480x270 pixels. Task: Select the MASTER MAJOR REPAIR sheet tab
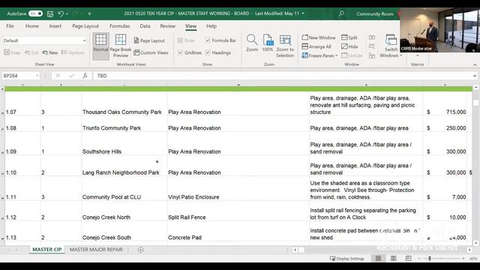click(96, 250)
